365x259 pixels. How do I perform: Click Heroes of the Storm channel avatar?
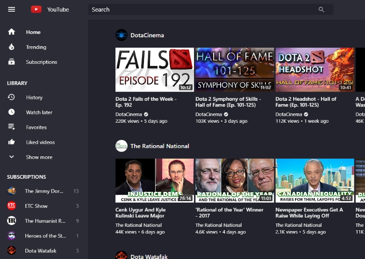[11, 236]
